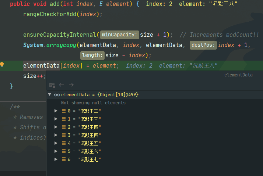The height and width of the screenshot is (176, 263).
Task: Expand array element 5 沉默王六
Action: [56, 151]
